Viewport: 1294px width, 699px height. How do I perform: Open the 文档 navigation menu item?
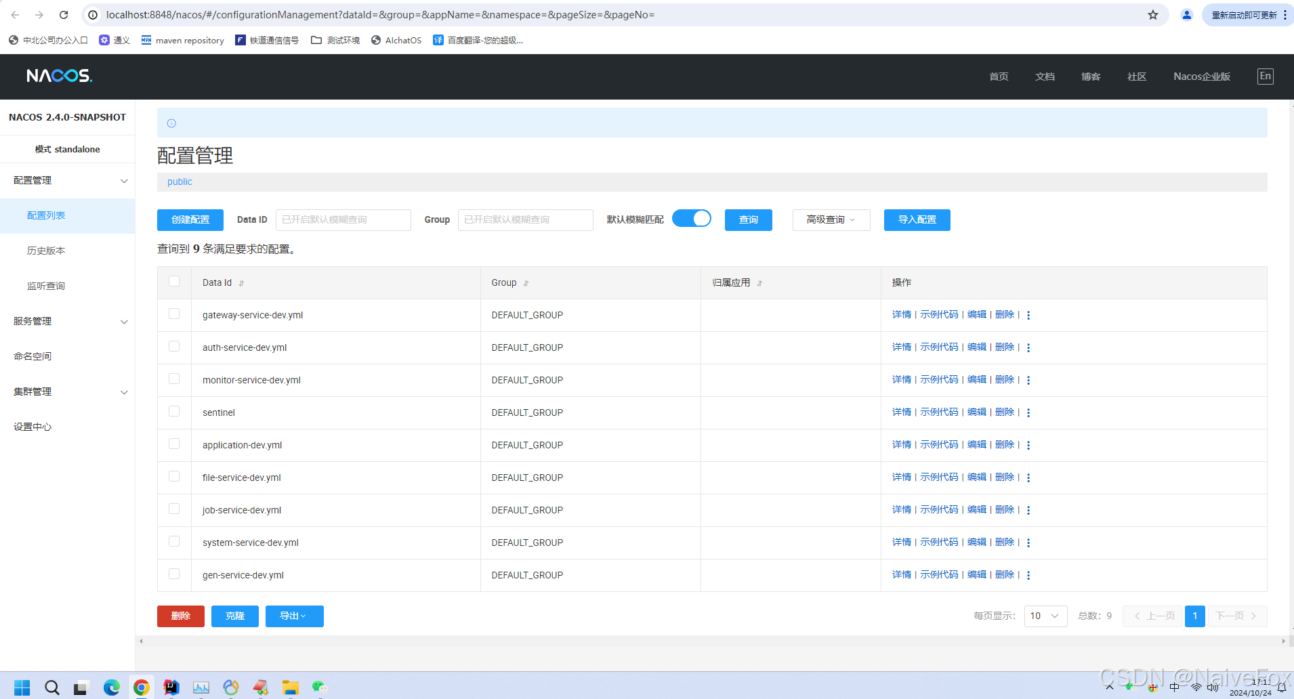pyautogui.click(x=1044, y=77)
